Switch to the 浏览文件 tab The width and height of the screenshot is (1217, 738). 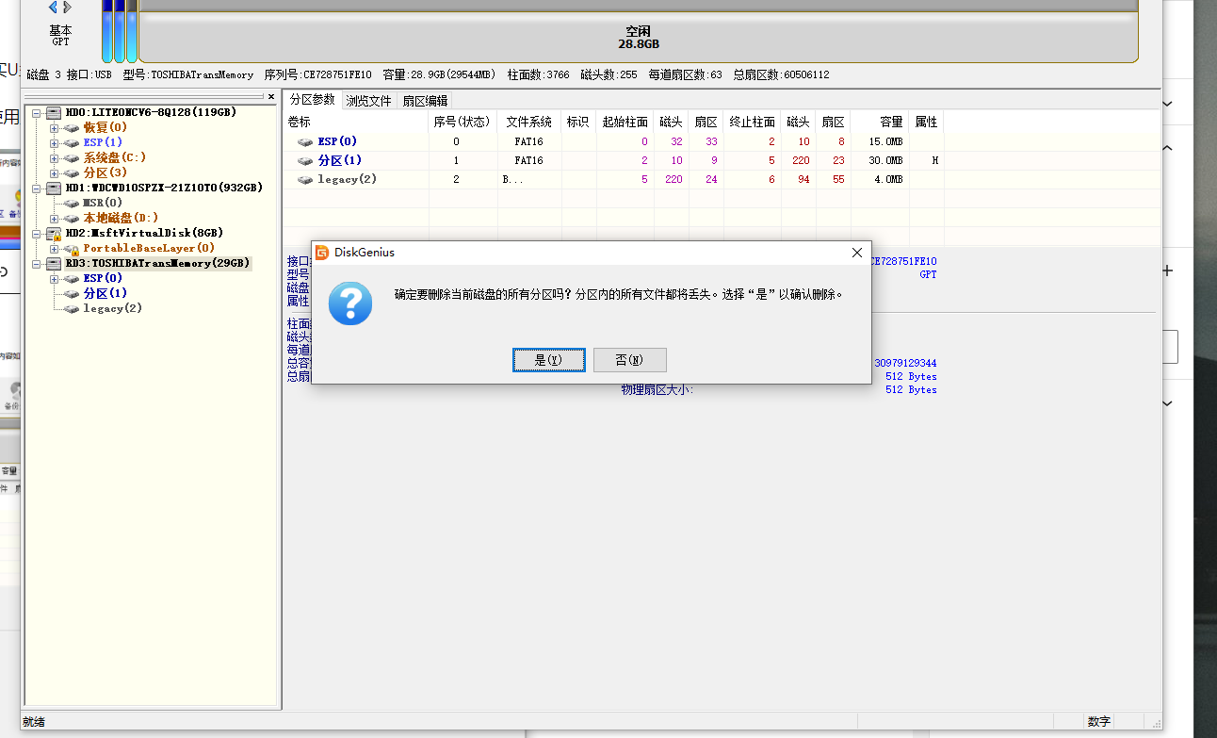(x=368, y=101)
